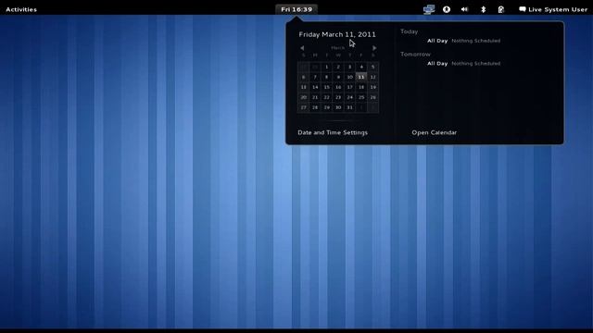Select March 3 in the calendar
This screenshot has width=593, height=333.
pos(350,67)
